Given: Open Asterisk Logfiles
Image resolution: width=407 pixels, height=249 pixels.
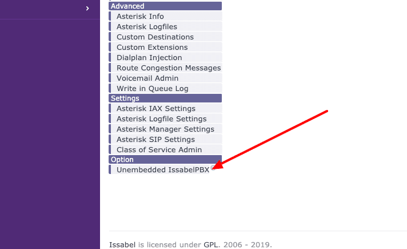Looking at the screenshot, I should (x=146, y=27).
